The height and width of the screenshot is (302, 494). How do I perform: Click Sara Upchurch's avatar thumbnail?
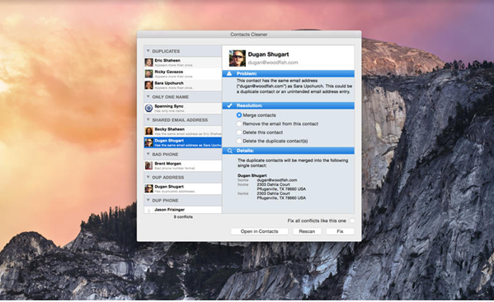[148, 85]
